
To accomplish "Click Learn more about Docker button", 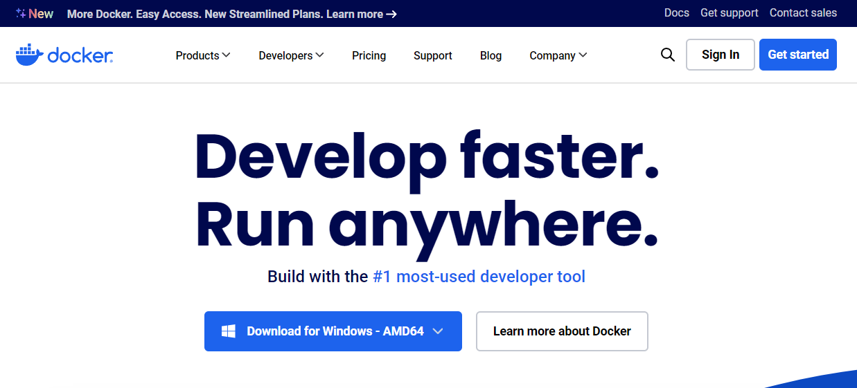I will tap(562, 331).
